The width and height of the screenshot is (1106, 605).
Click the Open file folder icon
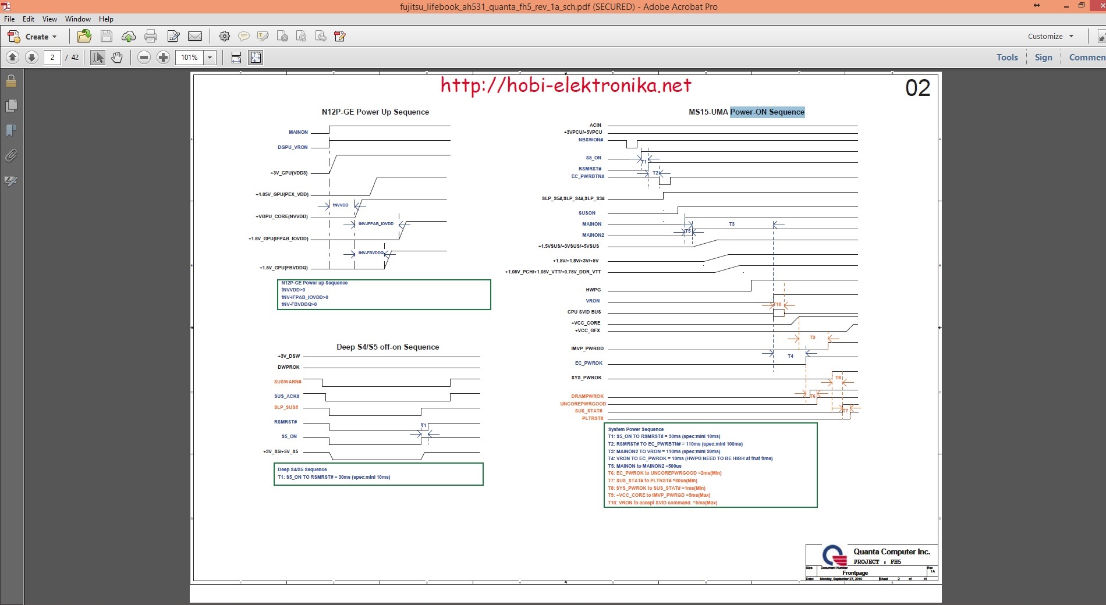point(84,37)
